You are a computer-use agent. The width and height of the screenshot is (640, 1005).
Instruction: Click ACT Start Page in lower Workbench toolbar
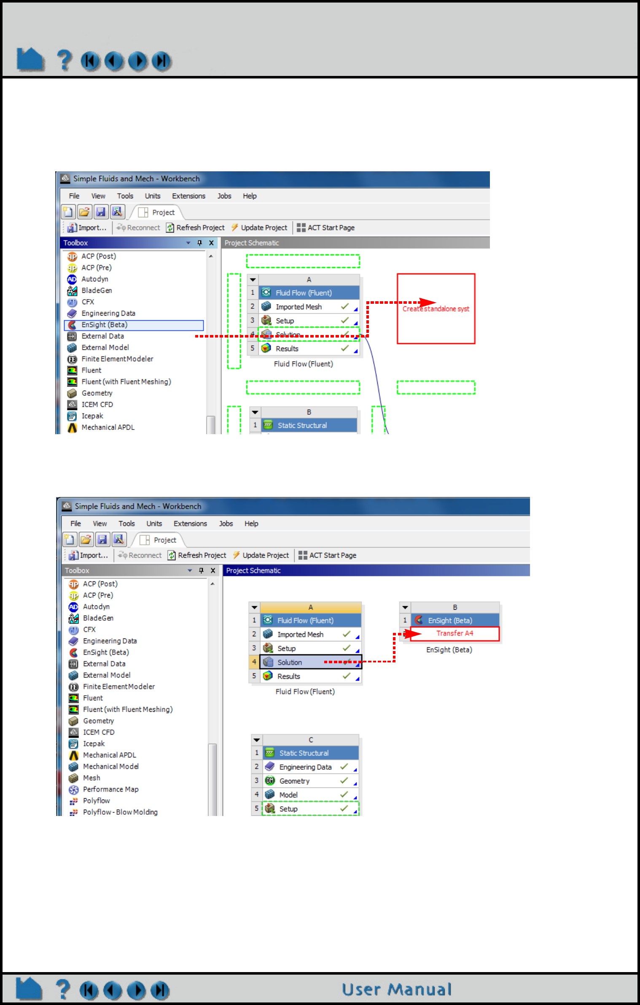[328, 555]
